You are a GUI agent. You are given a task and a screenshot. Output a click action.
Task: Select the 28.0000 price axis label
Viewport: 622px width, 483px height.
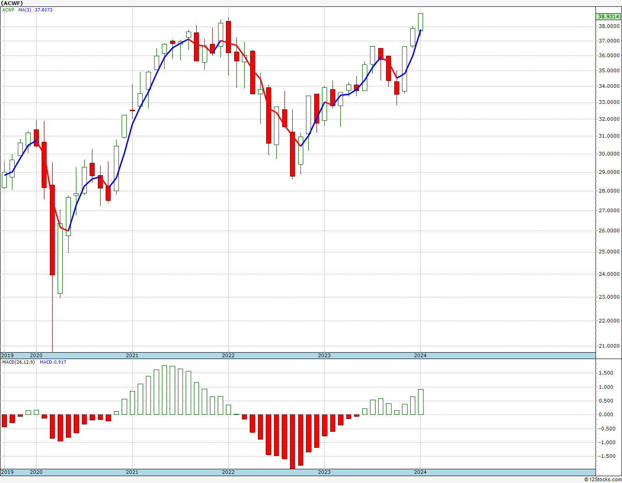pyautogui.click(x=609, y=191)
